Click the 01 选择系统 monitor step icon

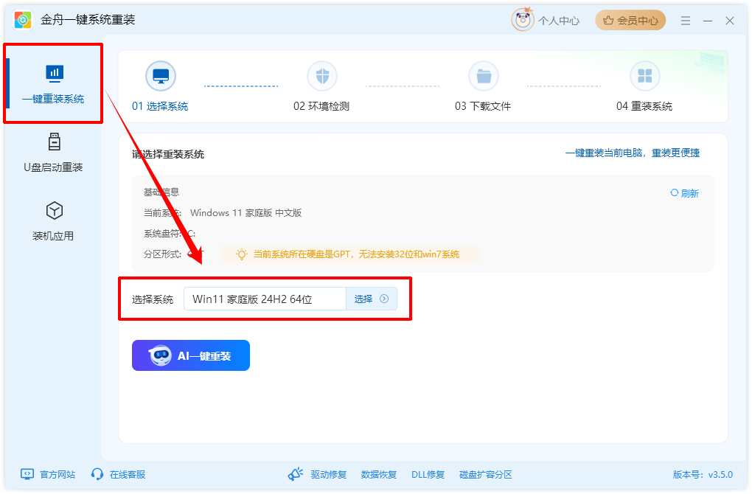(x=161, y=76)
